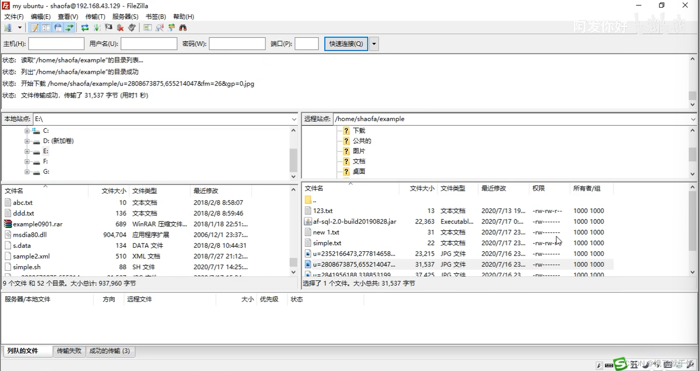Click the 端口(P) port input field

click(x=307, y=44)
